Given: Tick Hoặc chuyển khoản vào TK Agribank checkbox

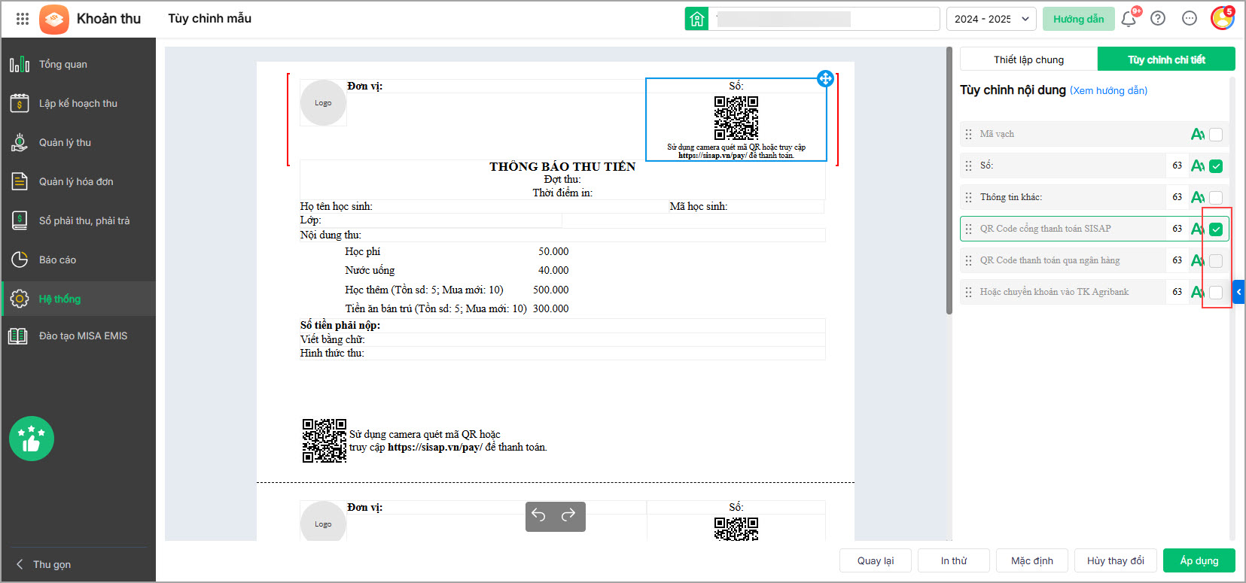Looking at the screenshot, I should point(1216,293).
